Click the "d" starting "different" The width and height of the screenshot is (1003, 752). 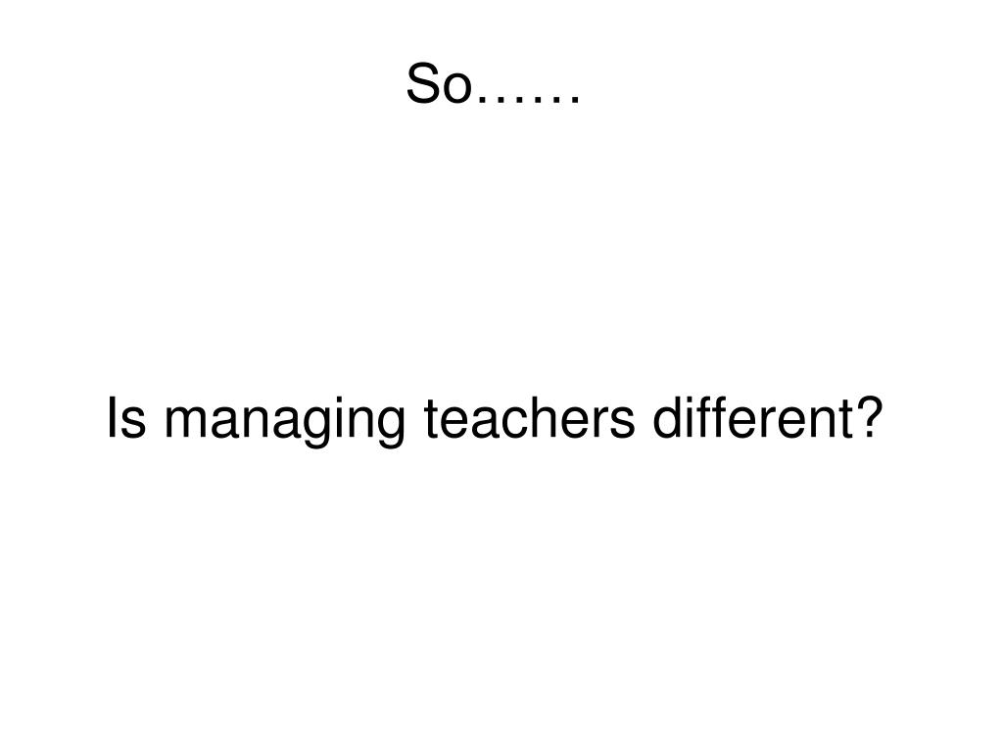coord(666,417)
